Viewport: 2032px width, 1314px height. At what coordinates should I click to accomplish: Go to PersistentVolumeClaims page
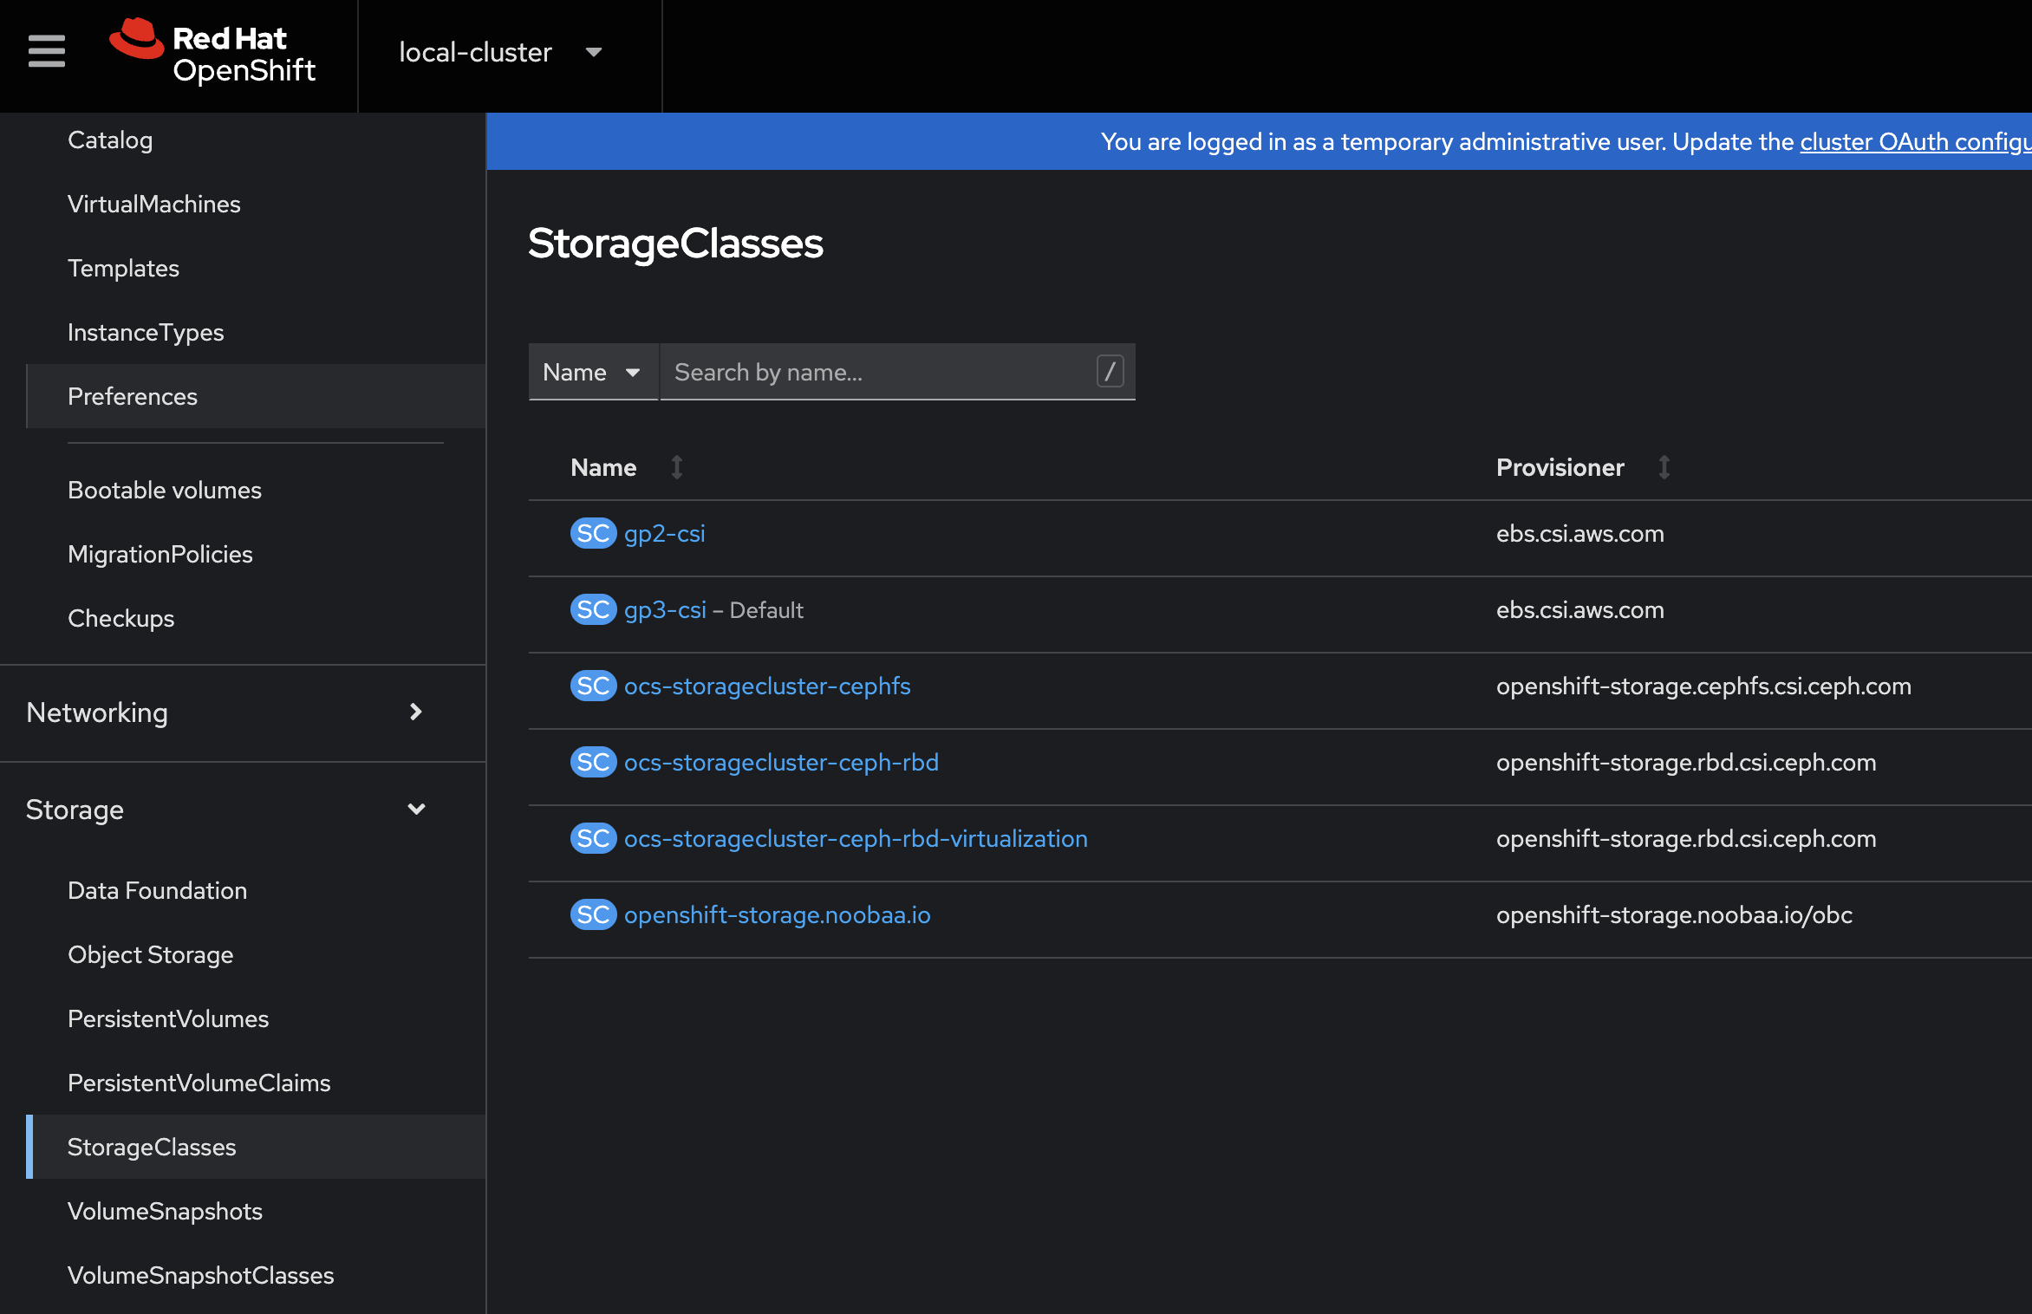(x=199, y=1083)
